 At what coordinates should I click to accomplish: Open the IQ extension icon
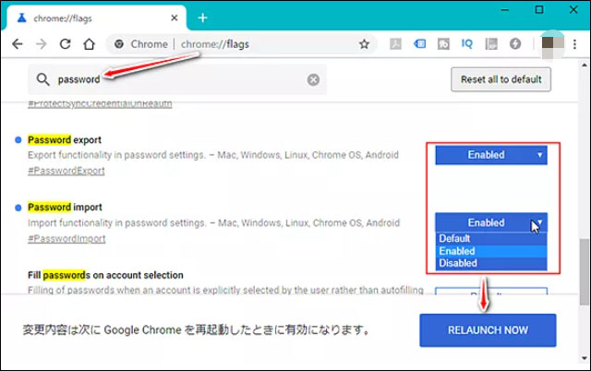click(468, 43)
